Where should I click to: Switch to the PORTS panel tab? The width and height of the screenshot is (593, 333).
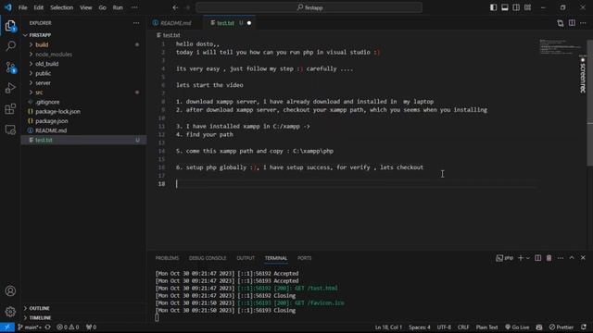[x=304, y=258]
